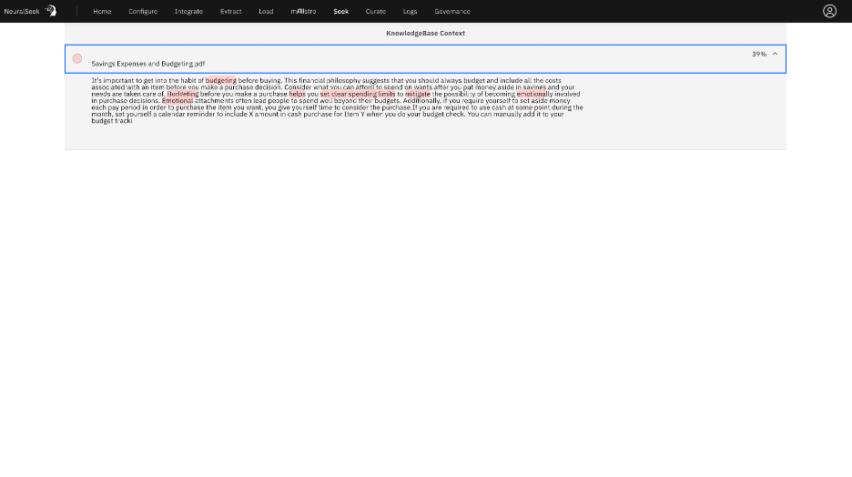
Task: Collapse the Savings Expenses and Budgeting.pdf chevron
Action: point(775,54)
